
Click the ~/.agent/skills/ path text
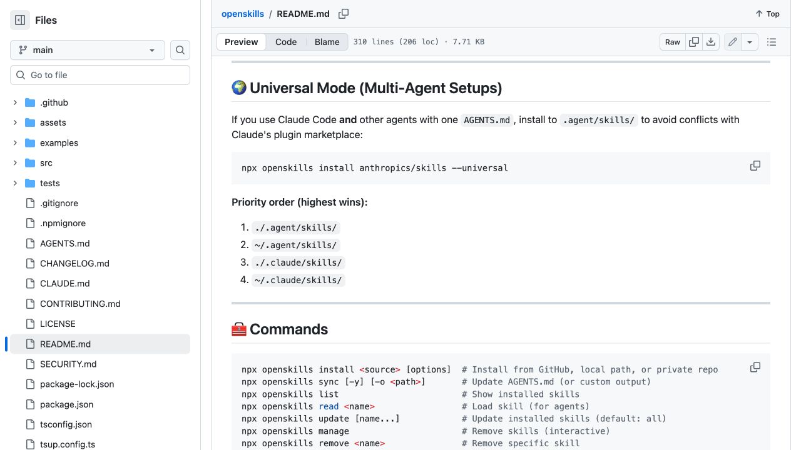[296, 245]
